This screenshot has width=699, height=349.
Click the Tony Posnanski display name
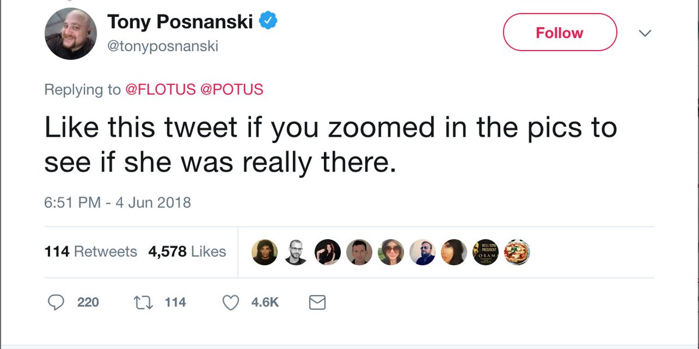[181, 22]
